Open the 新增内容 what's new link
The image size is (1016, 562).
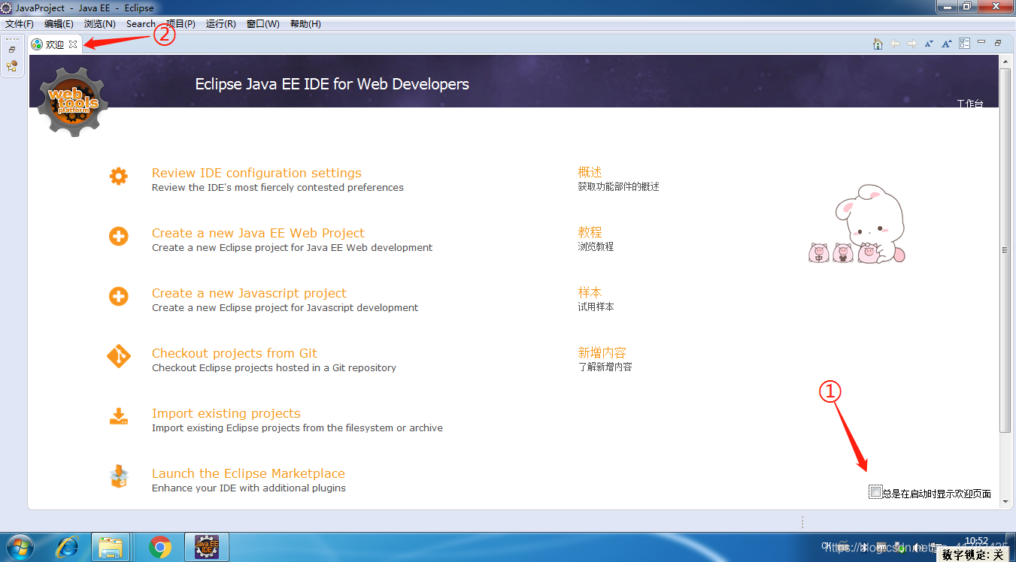[x=602, y=352]
